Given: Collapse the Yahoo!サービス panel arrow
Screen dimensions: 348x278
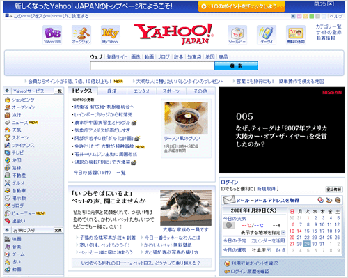Looking at the screenshot, I should [7, 91].
